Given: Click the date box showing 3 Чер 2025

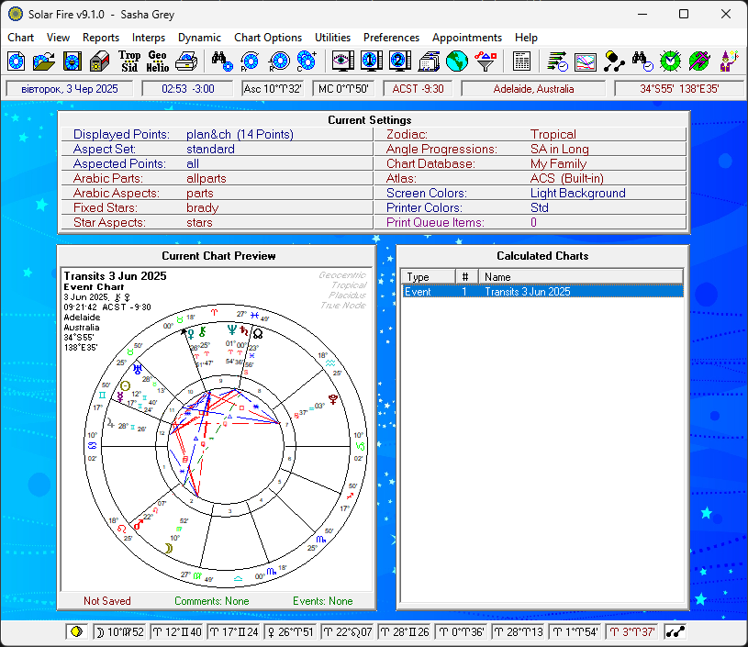Looking at the screenshot, I should click(69, 89).
